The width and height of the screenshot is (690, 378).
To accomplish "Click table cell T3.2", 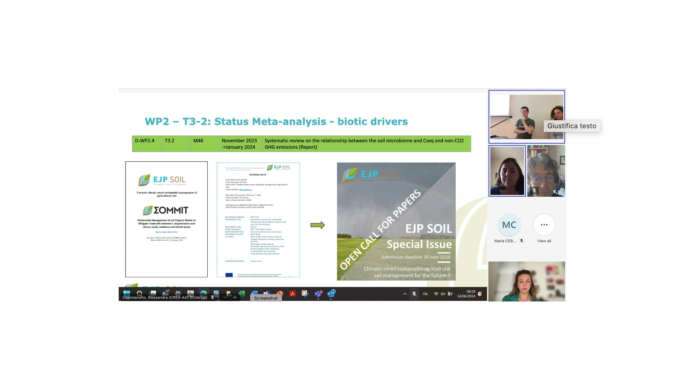I will [x=176, y=144].
